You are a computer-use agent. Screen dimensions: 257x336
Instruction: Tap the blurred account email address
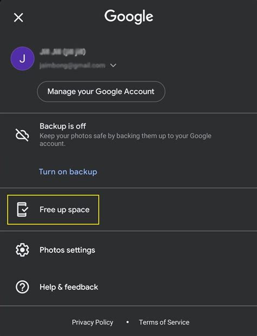pyautogui.click(x=72, y=65)
